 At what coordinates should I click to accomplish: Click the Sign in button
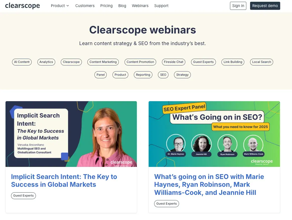[238, 6]
